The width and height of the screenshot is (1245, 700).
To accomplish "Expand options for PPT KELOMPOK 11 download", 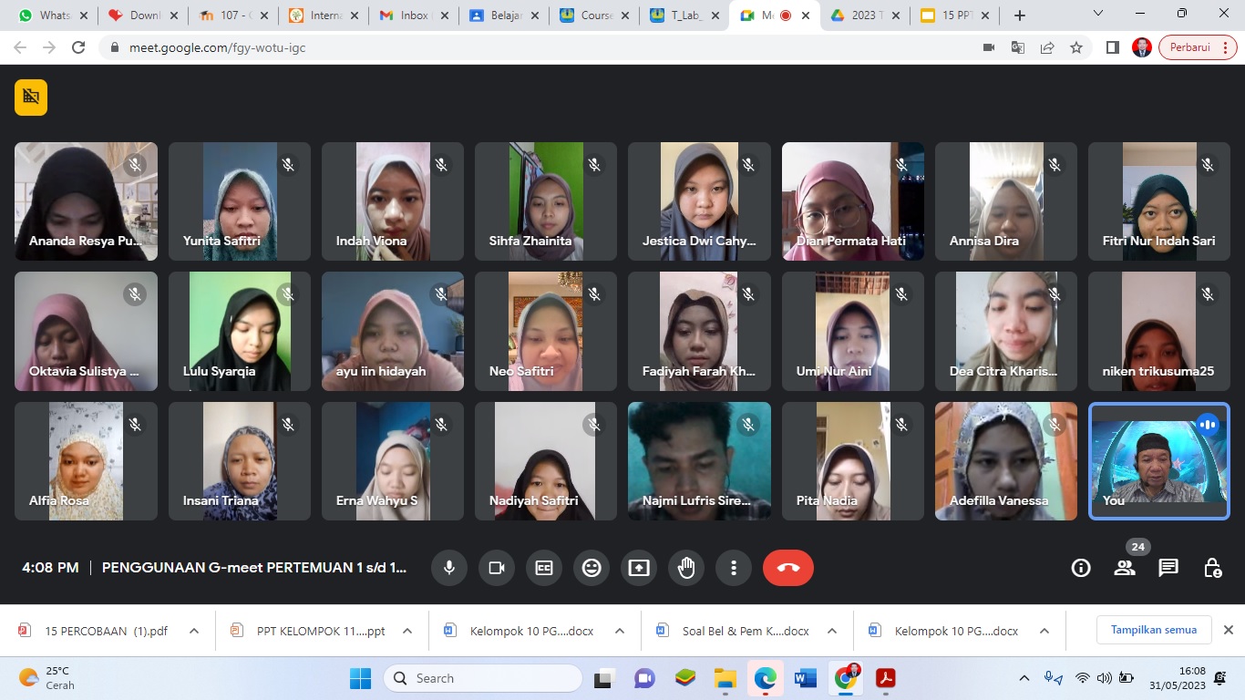I will click(x=407, y=631).
